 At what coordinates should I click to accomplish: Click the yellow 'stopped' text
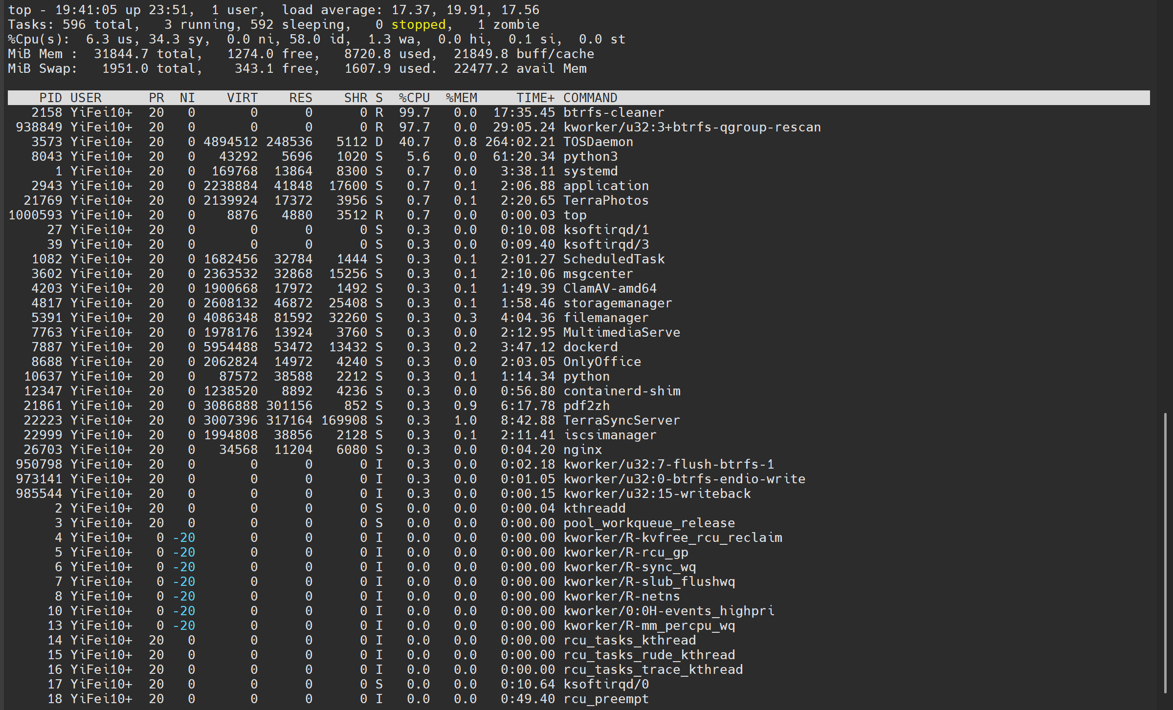click(418, 24)
